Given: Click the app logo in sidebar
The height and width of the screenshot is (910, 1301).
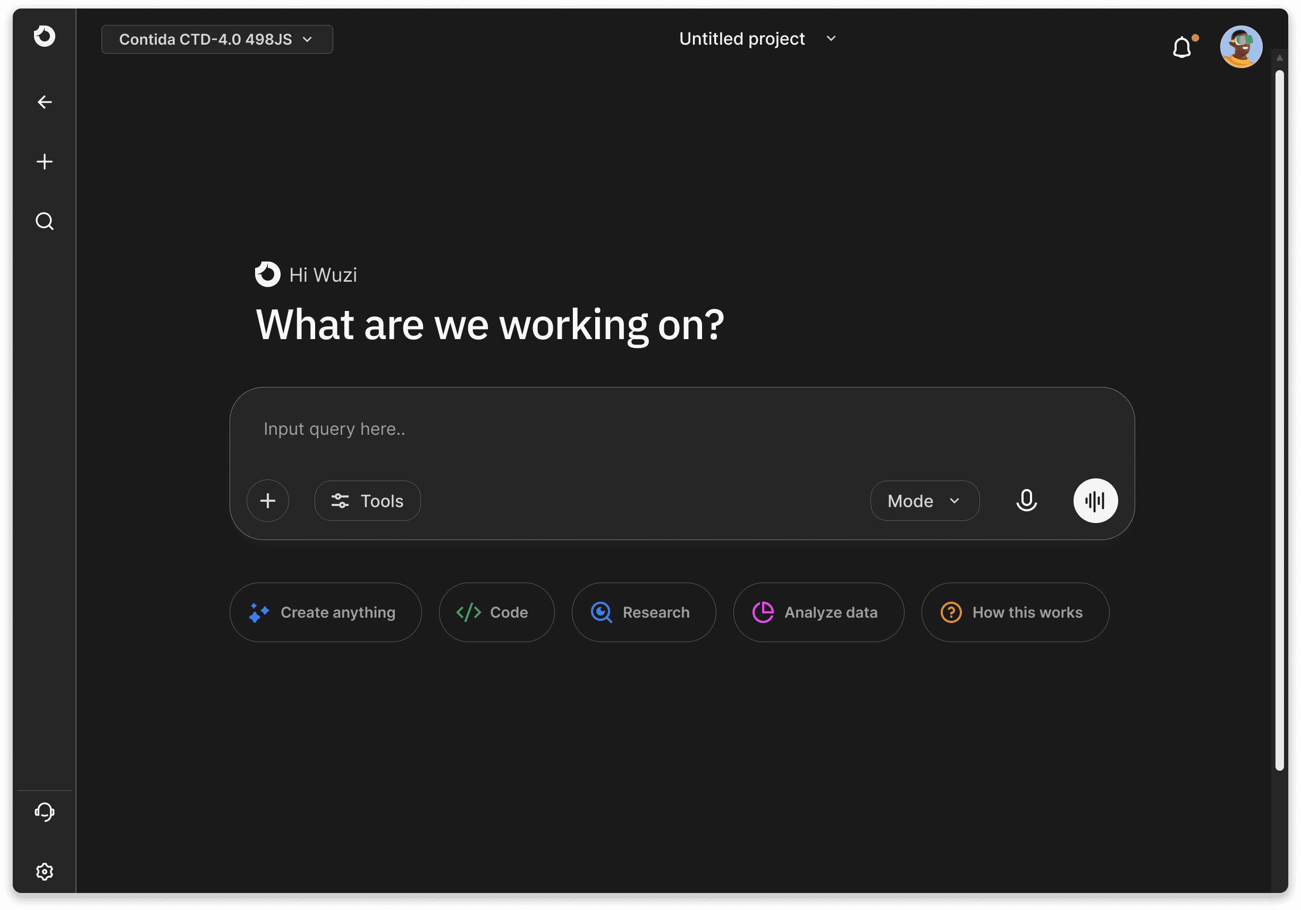Looking at the screenshot, I should [x=44, y=36].
